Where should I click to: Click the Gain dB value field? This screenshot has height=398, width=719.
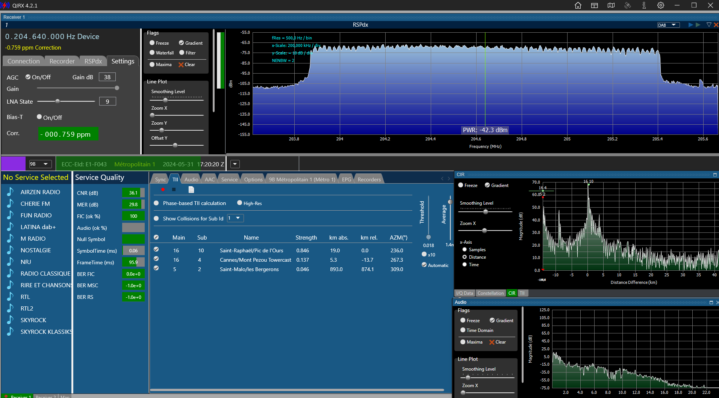107,77
